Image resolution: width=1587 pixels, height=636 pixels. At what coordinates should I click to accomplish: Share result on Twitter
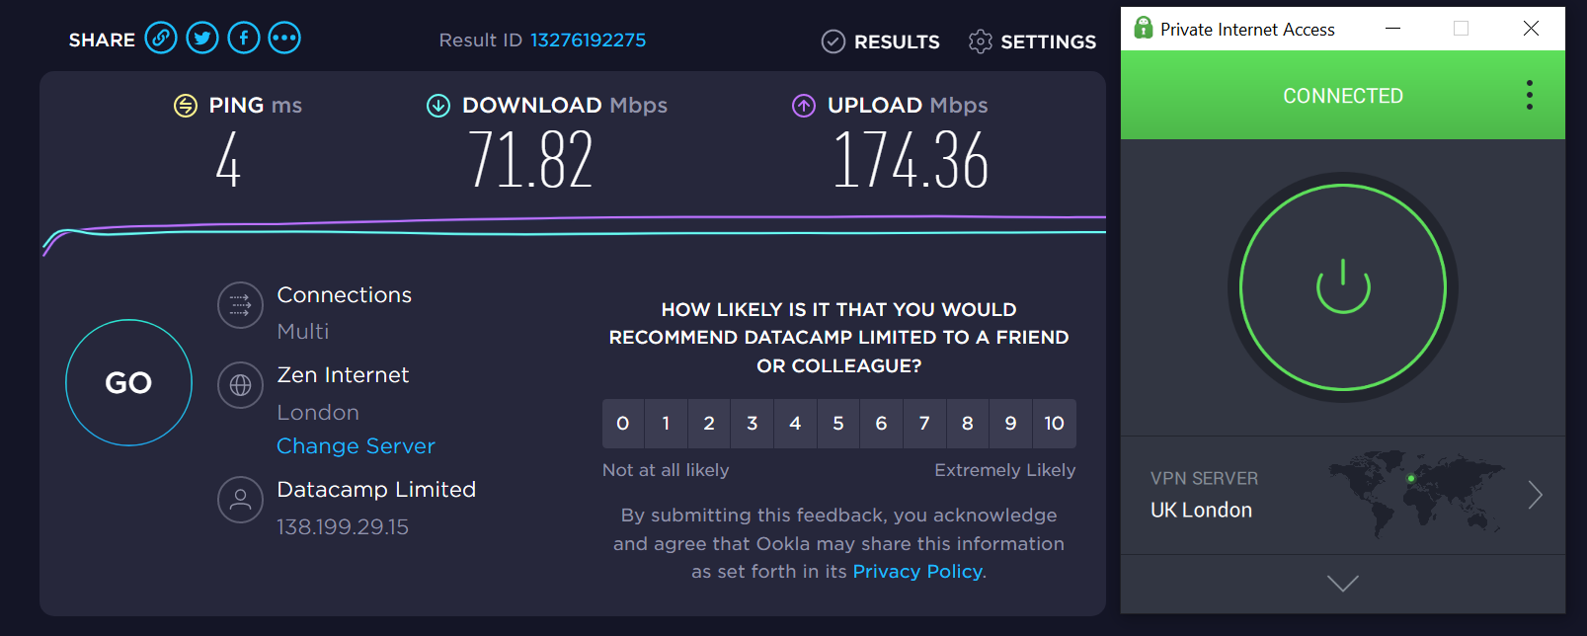[202, 39]
